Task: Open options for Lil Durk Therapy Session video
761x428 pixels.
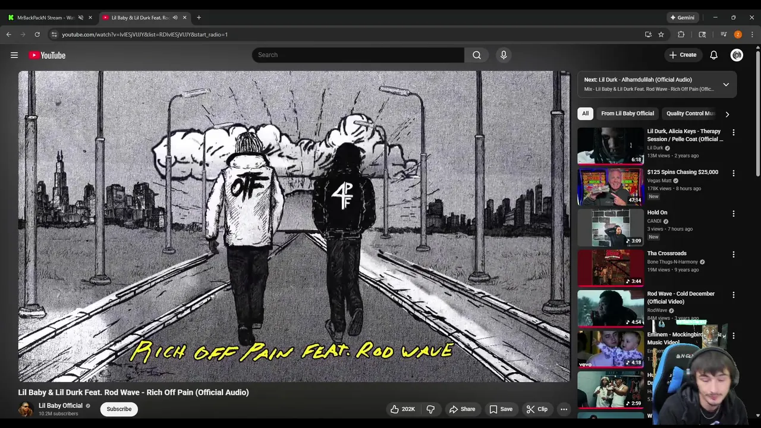Action: (x=733, y=133)
